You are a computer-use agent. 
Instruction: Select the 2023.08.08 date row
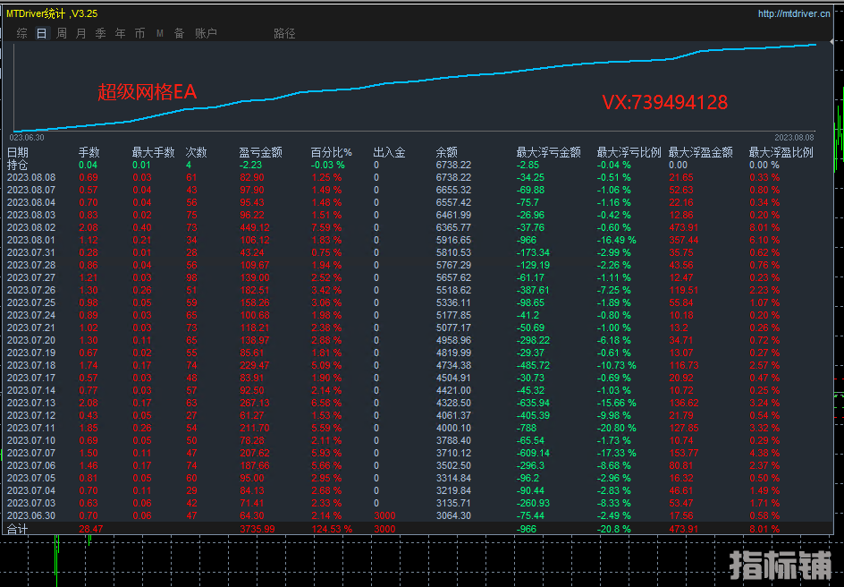[31, 177]
